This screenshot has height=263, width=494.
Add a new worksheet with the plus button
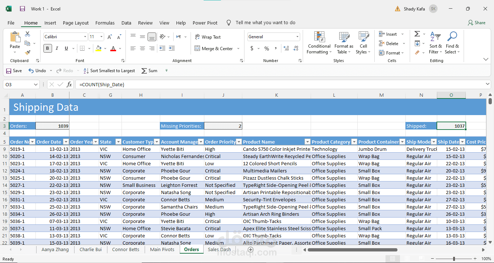click(x=251, y=249)
